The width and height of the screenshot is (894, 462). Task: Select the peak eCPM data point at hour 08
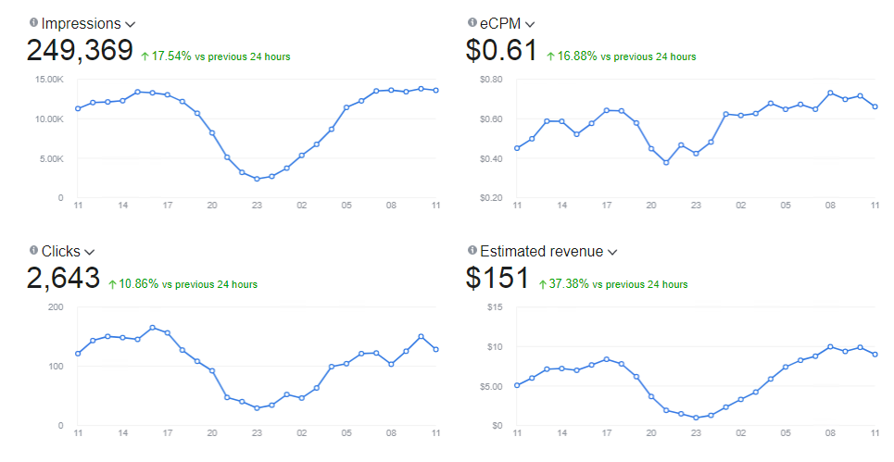click(x=830, y=93)
